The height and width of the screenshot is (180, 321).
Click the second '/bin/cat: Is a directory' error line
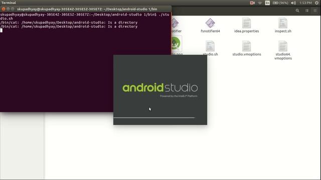pyautogui.click(x=69, y=26)
